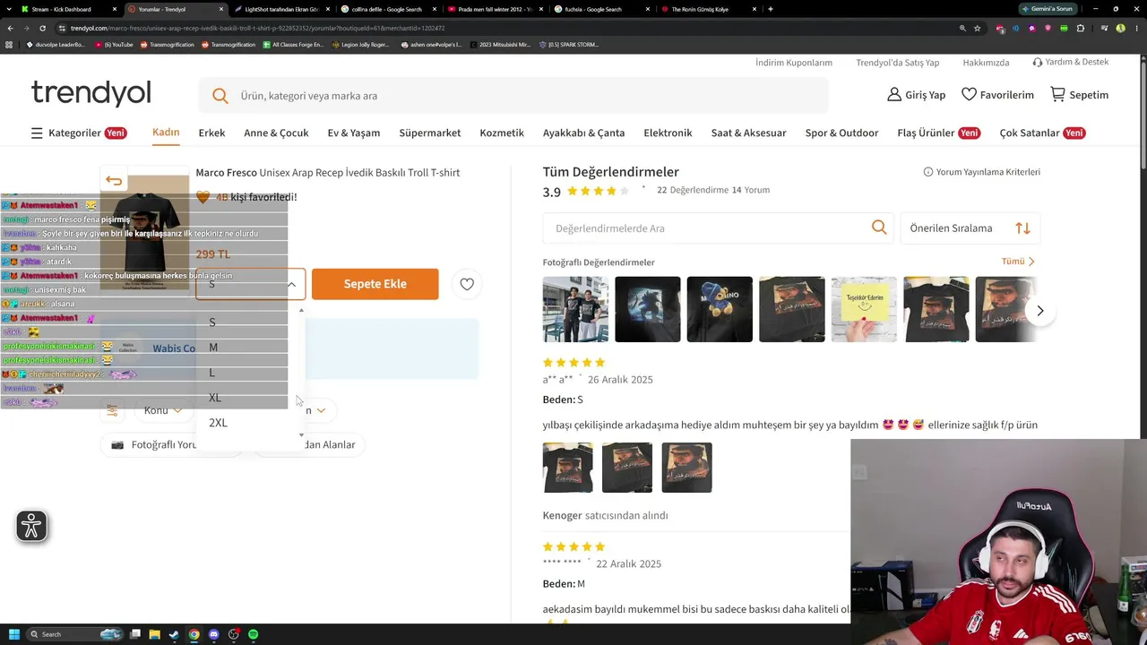Click the Hakkımızda link
Viewport: 1147px width, 645px height.
click(986, 63)
